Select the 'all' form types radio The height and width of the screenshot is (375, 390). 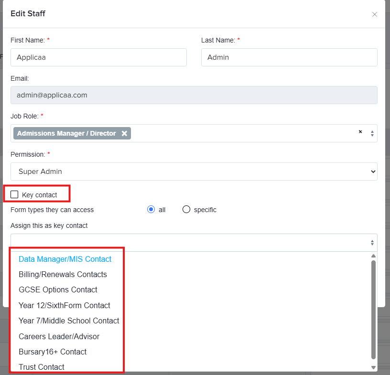[151, 209]
